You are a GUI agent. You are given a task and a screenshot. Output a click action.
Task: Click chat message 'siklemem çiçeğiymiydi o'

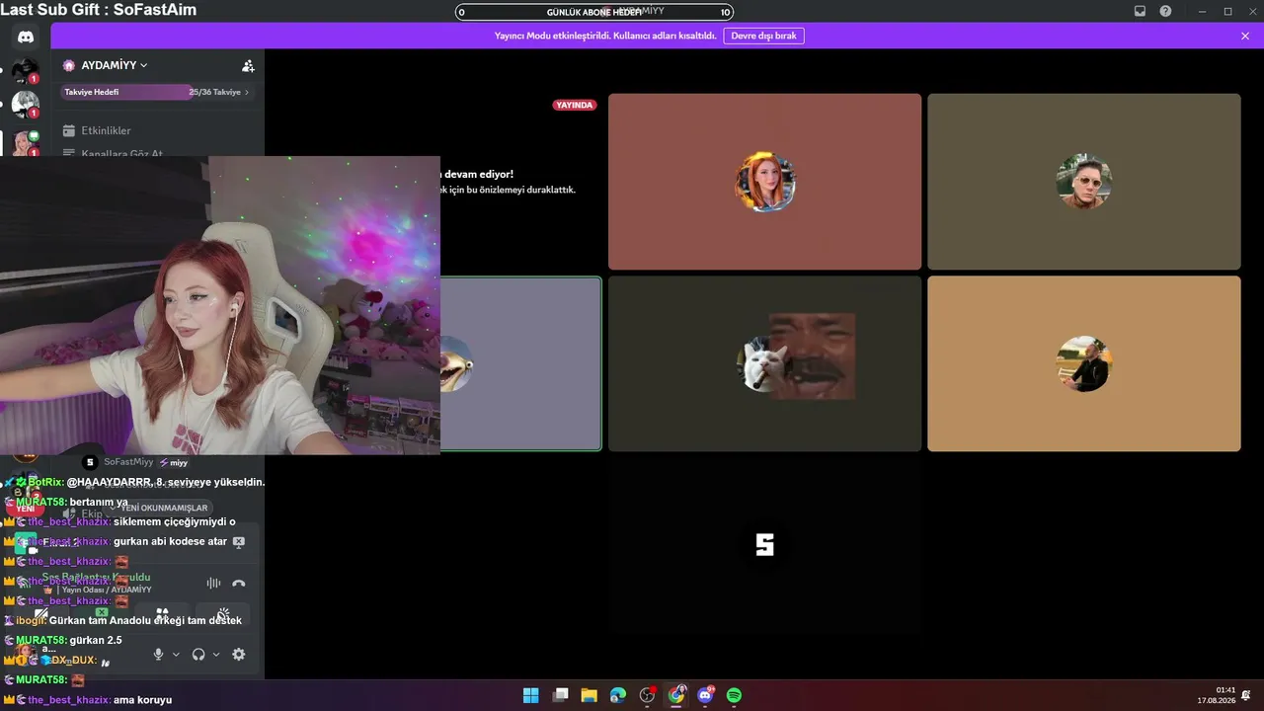(x=175, y=521)
